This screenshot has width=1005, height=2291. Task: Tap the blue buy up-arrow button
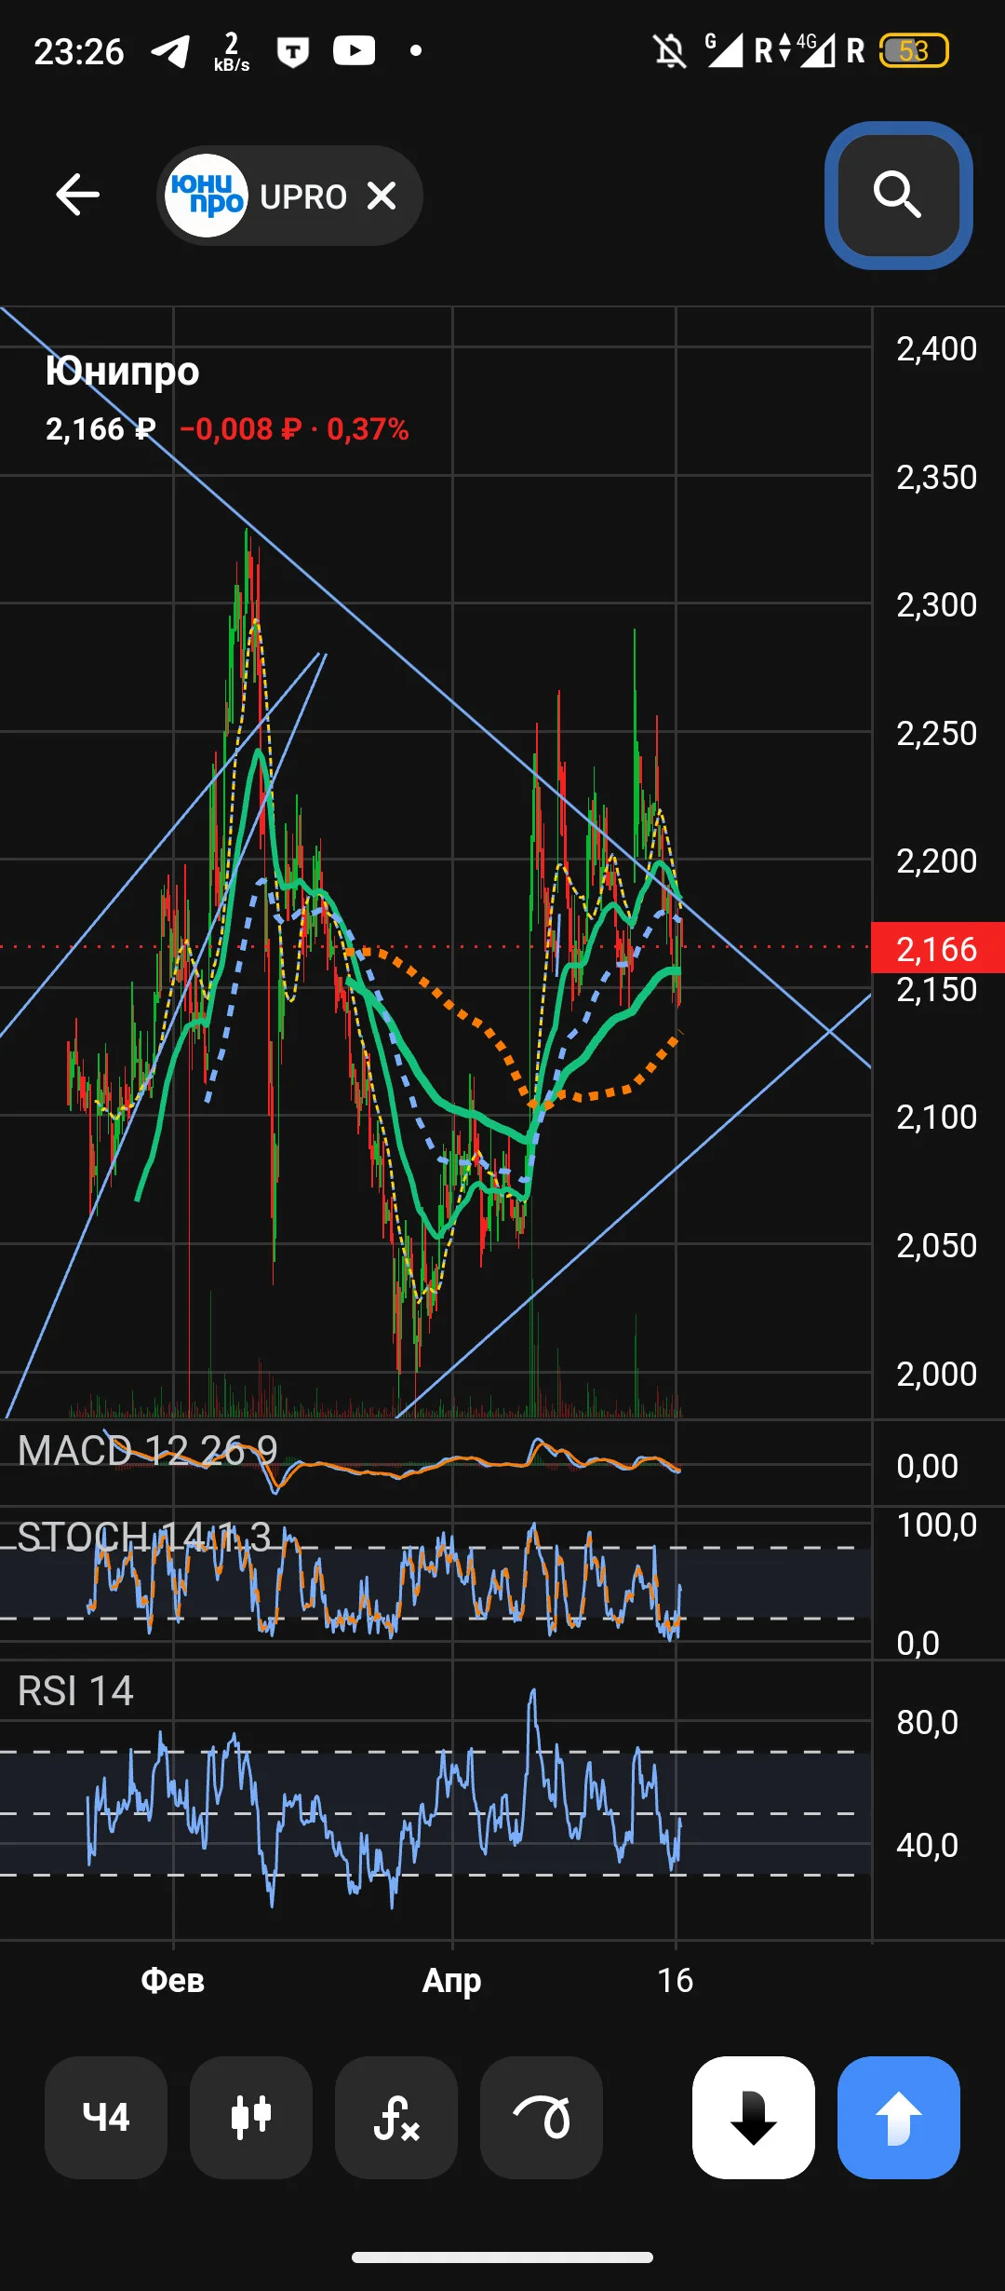coord(899,2117)
